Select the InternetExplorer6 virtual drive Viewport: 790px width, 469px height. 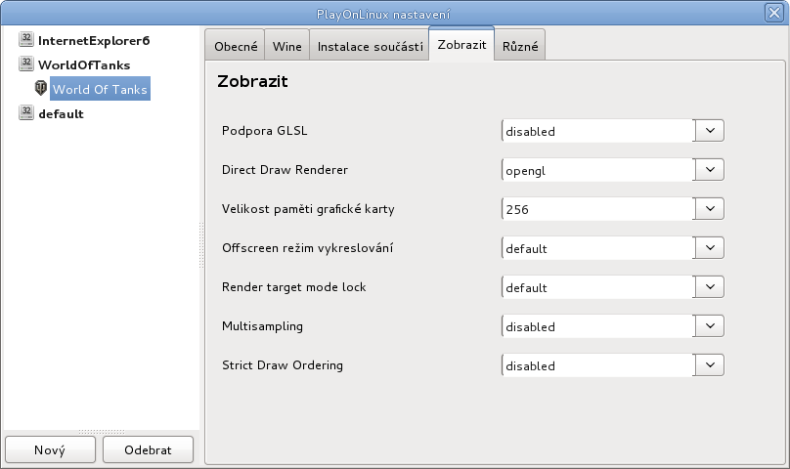tap(94, 41)
